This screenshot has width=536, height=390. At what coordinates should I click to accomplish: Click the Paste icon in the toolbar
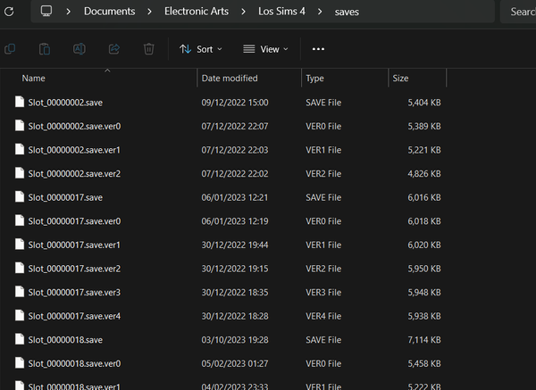point(45,49)
